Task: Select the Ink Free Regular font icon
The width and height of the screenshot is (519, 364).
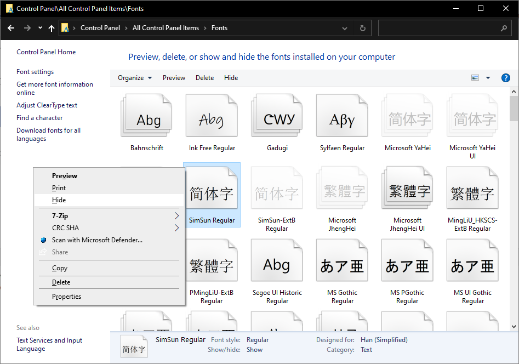Action: [x=212, y=115]
